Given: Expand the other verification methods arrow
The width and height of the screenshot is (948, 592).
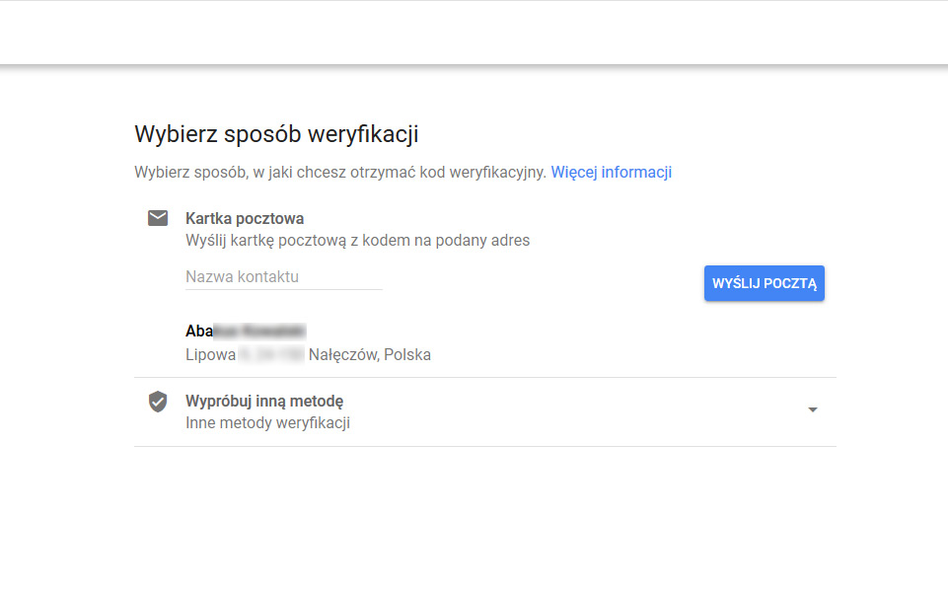Looking at the screenshot, I should pyautogui.click(x=813, y=410).
